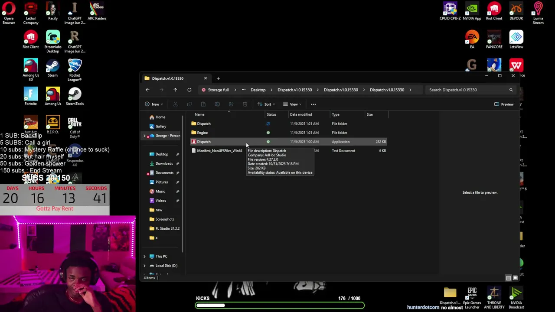This screenshot has width=555, height=312.
Task: Open Epic Games Launcher desktop icon
Action: 472,298
